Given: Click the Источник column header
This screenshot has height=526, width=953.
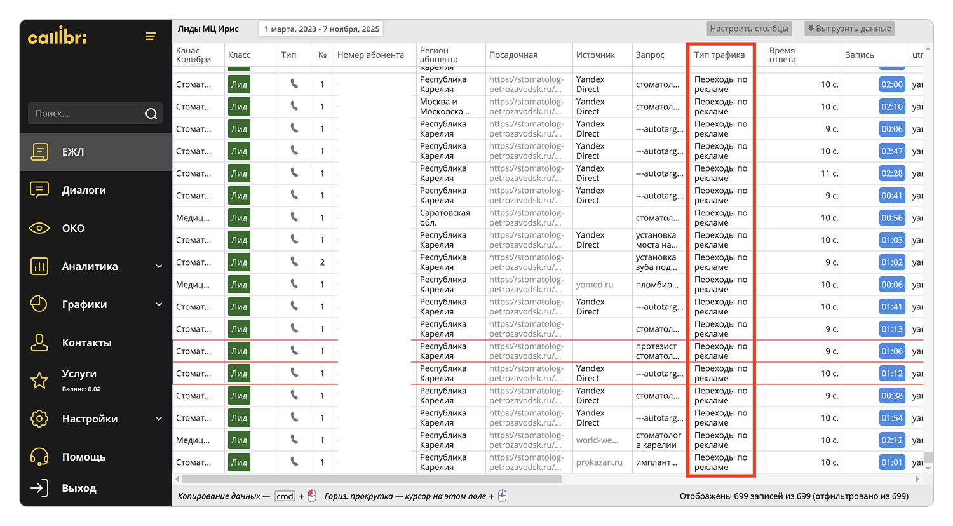Looking at the screenshot, I should coord(595,55).
